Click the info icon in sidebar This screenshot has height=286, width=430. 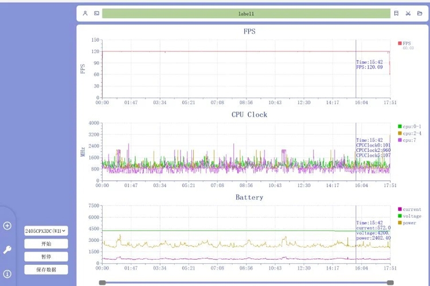pos(7,273)
